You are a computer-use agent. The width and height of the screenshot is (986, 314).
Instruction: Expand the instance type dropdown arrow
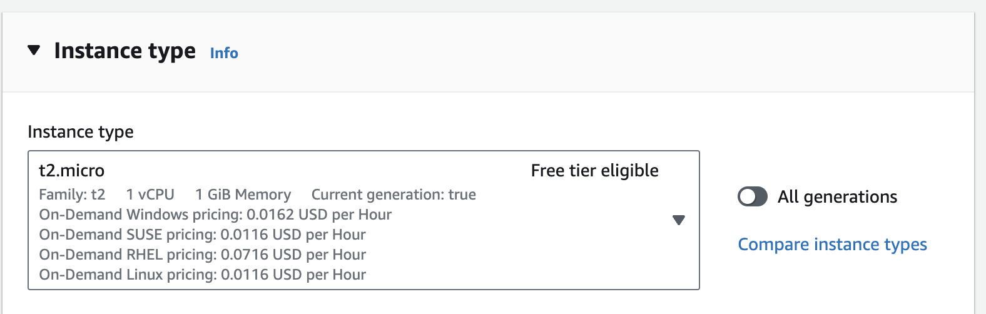tap(678, 220)
